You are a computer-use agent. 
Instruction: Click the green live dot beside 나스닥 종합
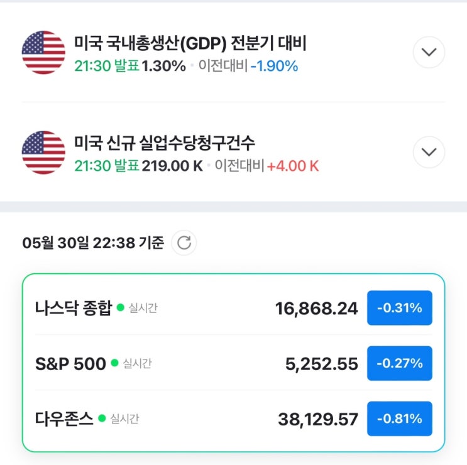click(x=120, y=308)
